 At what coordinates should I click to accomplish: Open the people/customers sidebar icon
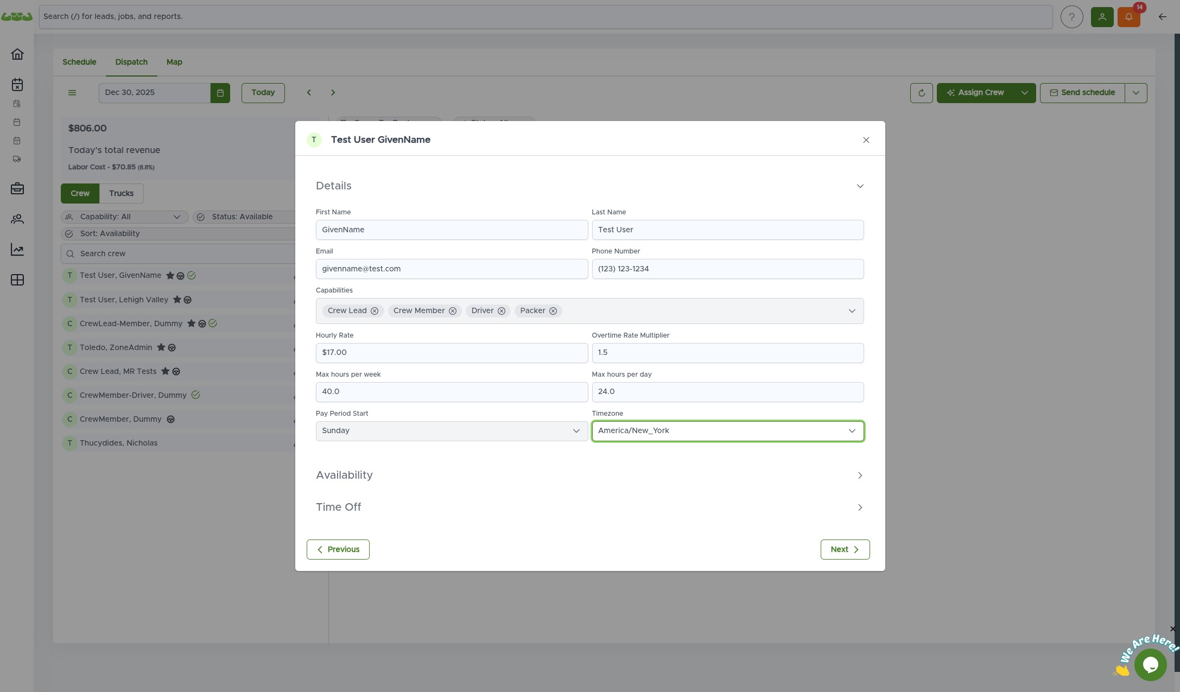17,219
